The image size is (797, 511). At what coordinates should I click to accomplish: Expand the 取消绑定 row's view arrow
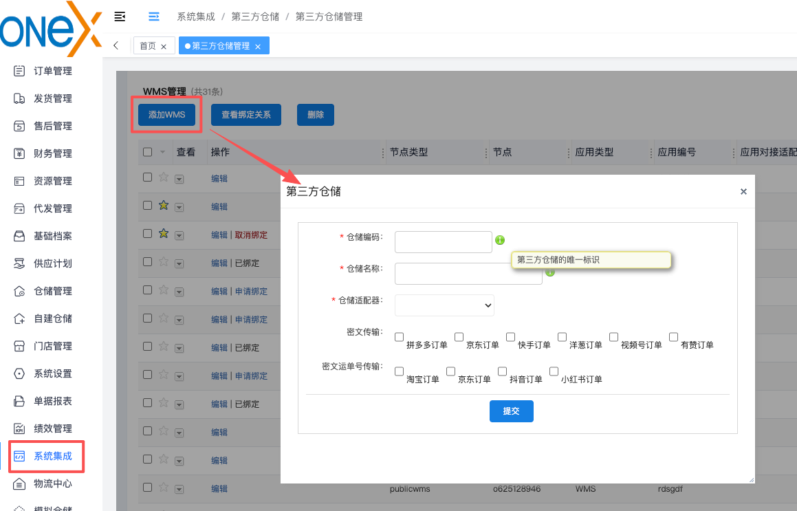tap(179, 235)
